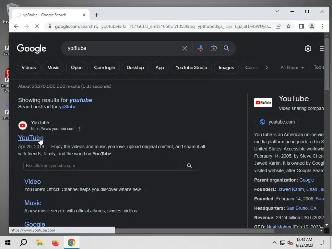Click the share this page icon
Screen dimensions: 332x249
coord(278,26)
